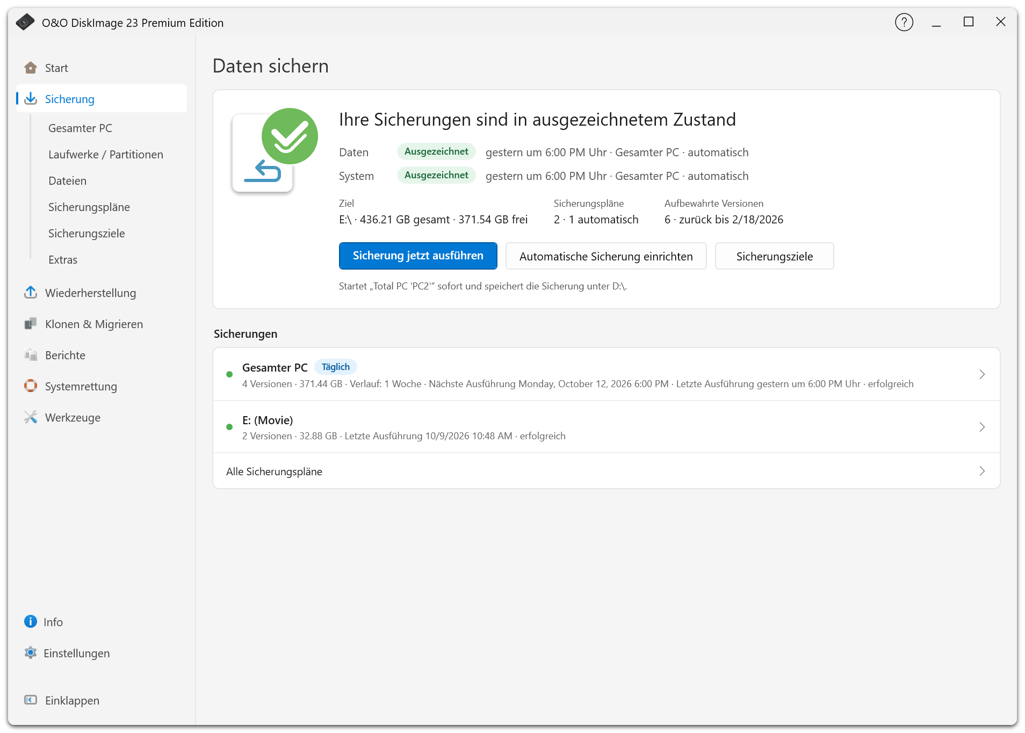Click '2 · 1 automatisch' plans value
Viewport: 1025px width, 733px height.
point(596,220)
